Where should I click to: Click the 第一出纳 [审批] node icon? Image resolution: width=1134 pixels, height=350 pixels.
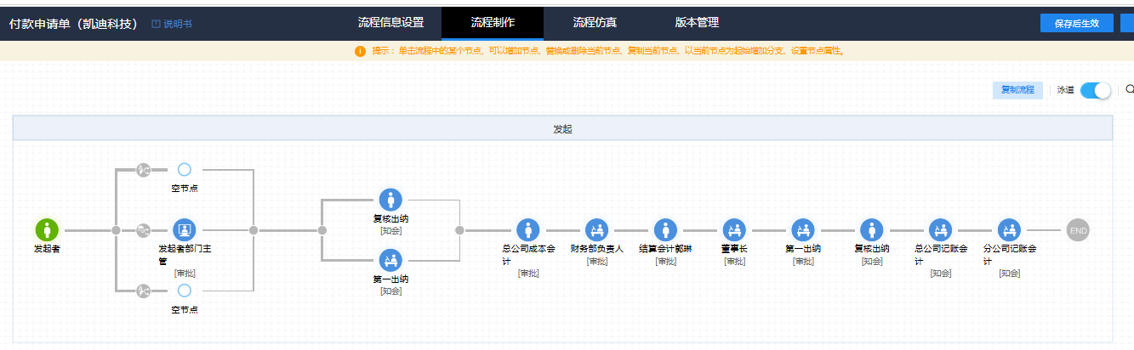tap(803, 229)
